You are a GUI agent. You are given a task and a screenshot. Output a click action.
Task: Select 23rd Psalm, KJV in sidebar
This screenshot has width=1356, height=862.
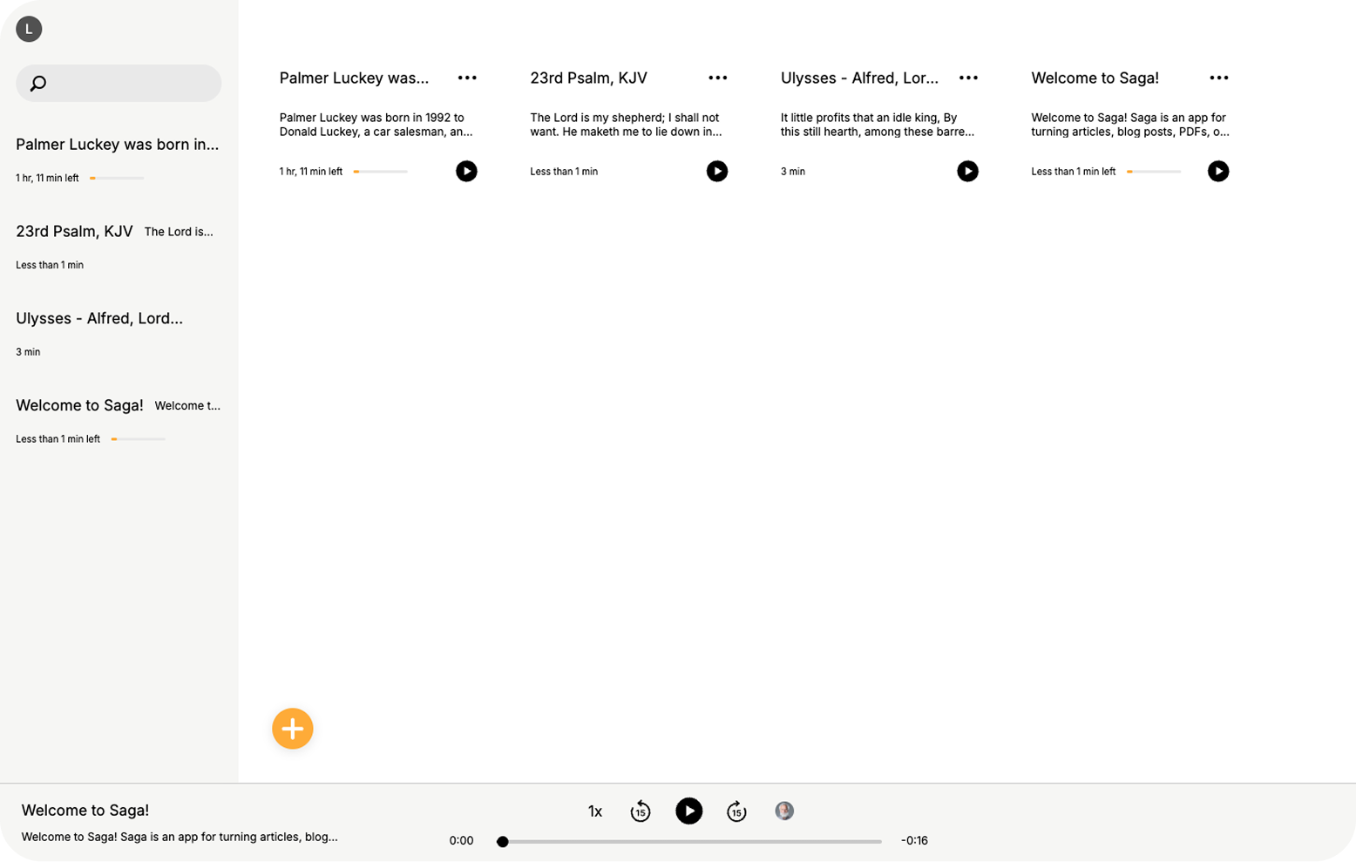[119, 248]
